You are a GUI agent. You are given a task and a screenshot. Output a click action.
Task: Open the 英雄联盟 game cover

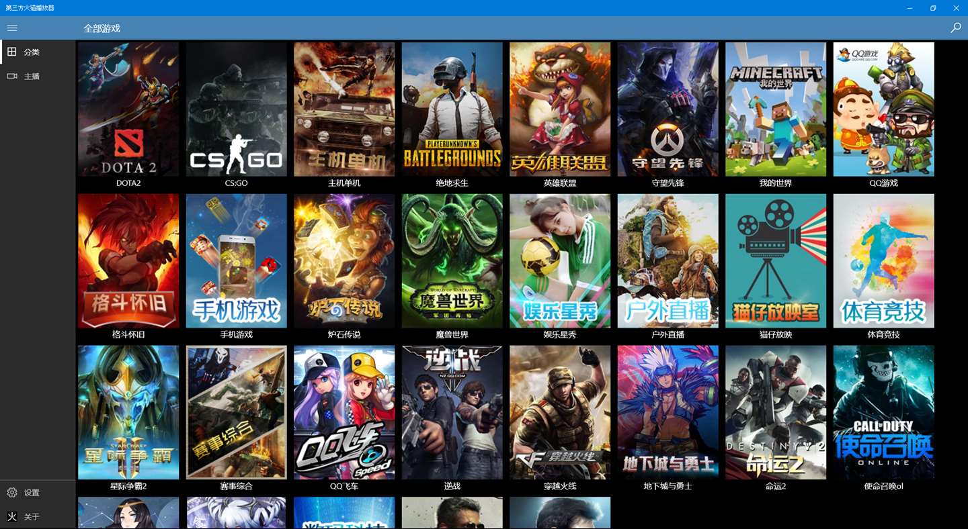coord(560,109)
